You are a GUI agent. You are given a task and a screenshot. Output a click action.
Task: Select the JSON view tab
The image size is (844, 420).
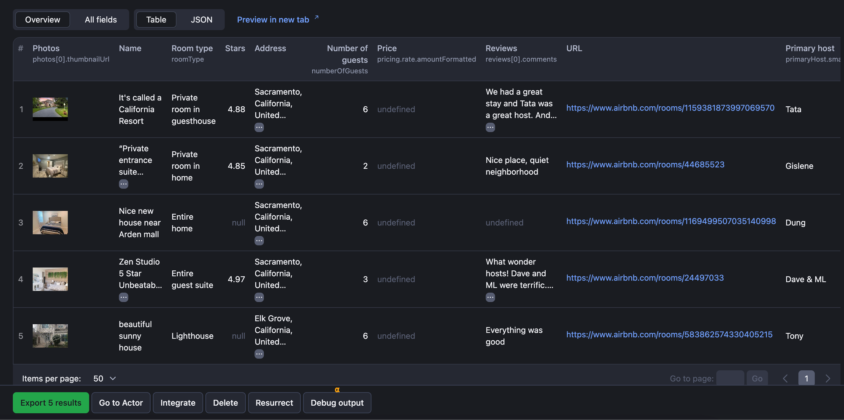pyautogui.click(x=201, y=20)
